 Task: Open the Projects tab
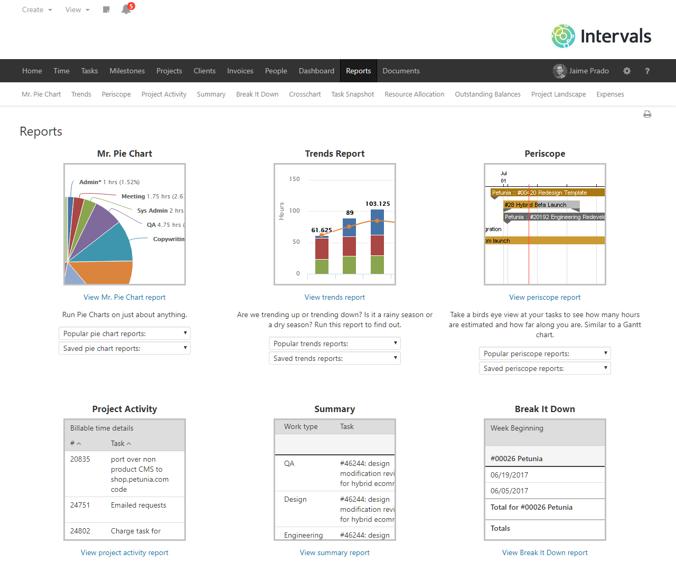coord(169,71)
